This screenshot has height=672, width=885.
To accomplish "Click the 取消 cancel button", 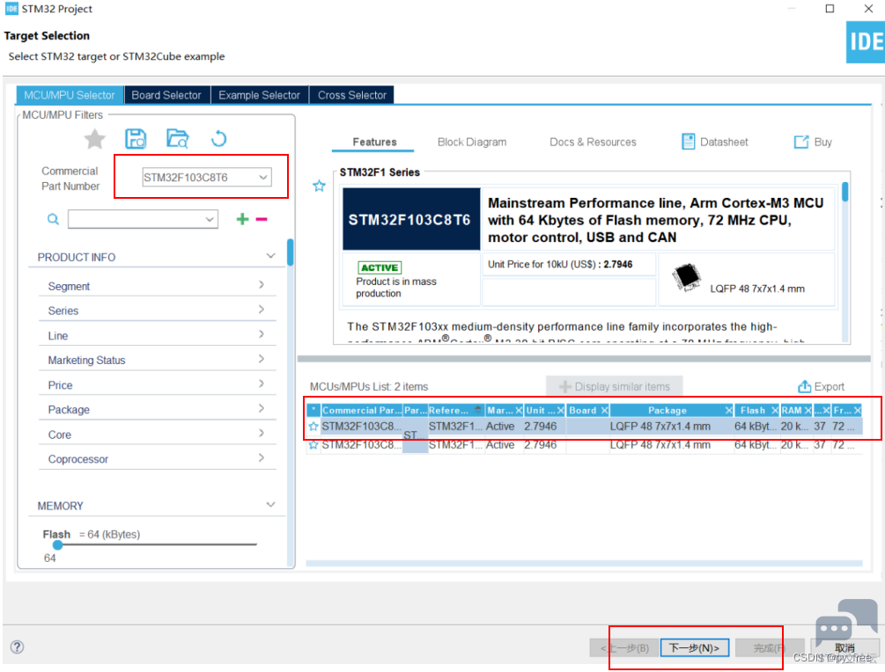I will 844,648.
